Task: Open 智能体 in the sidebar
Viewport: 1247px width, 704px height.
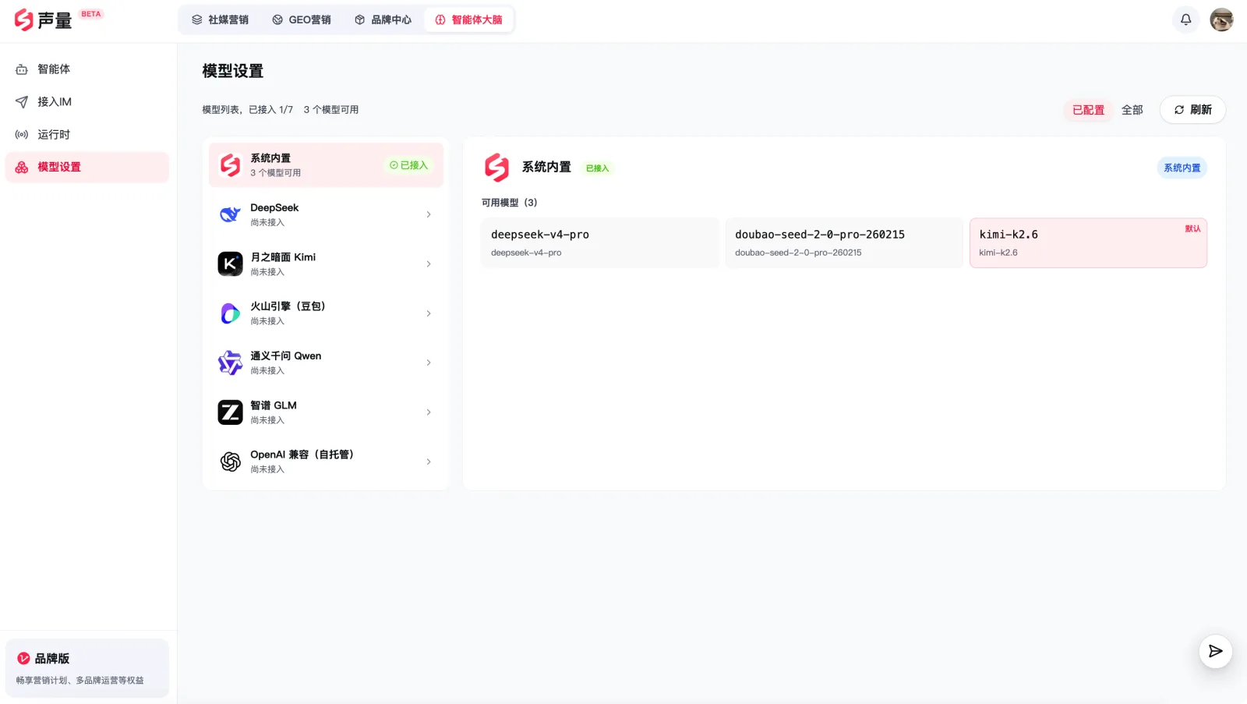Action: pyautogui.click(x=87, y=69)
